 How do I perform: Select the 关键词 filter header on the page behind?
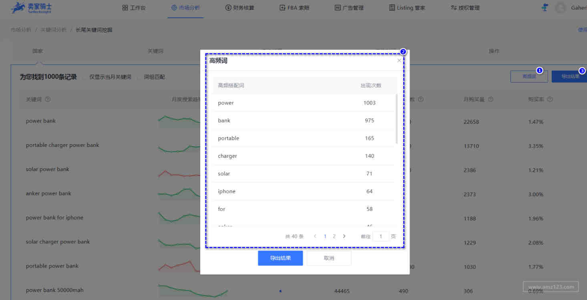pos(155,51)
